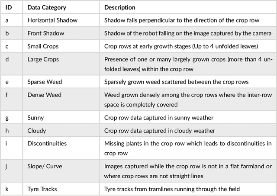Click the row ID letter a
277x196 pixels.
[7, 20]
